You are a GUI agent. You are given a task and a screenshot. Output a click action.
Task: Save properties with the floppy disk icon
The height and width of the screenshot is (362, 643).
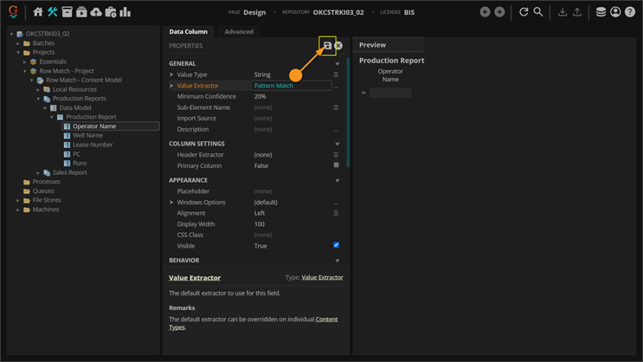pos(327,46)
